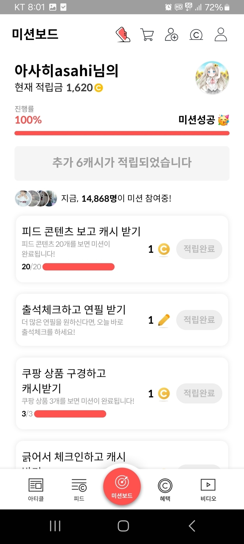
Task: Open Android recent apps
Action: tap(55, 526)
